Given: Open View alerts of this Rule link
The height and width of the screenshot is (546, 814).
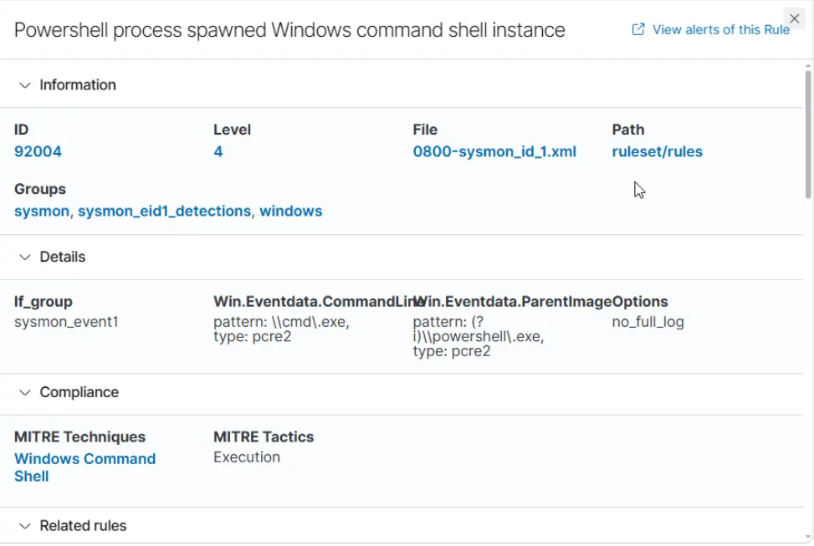Looking at the screenshot, I should point(720,30).
